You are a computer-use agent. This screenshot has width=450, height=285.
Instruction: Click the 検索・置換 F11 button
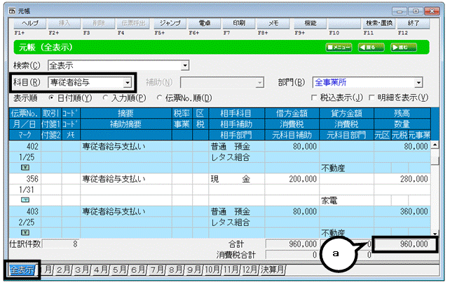[379, 24]
